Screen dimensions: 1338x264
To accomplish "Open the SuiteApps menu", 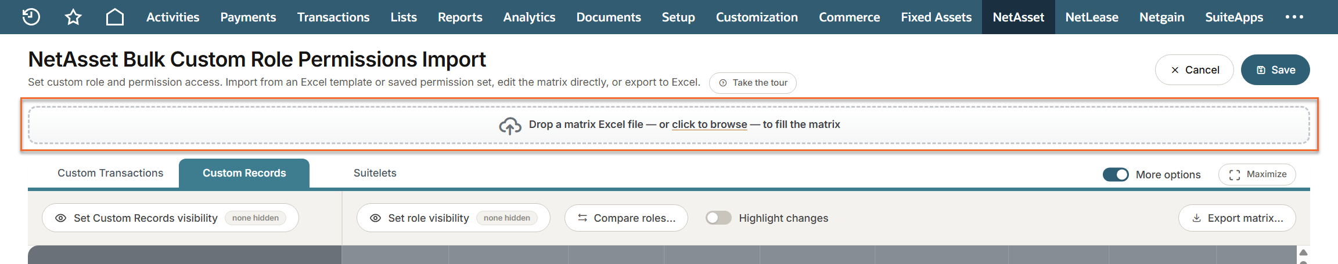I will tap(1234, 17).
